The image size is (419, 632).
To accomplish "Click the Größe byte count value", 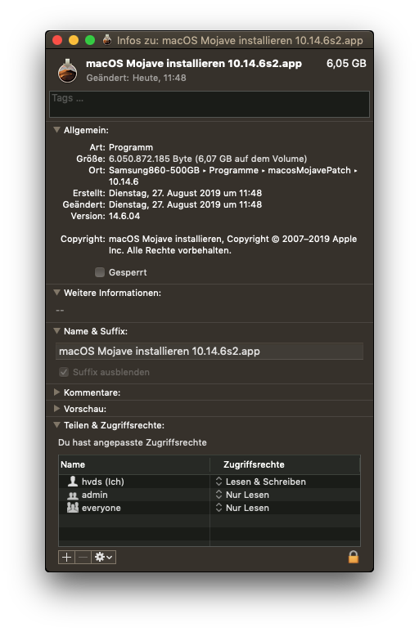I will [208, 159].
